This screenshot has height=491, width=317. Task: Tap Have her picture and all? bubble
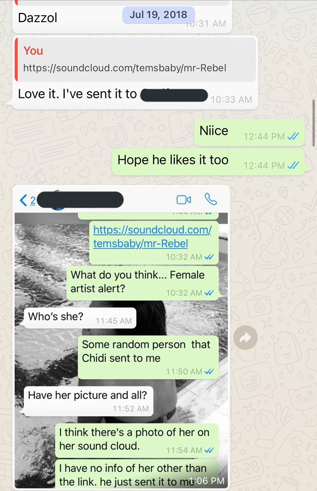pyautogui.click(x=89, y=401)
